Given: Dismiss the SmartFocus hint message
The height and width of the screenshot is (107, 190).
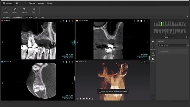Looking at the screenshot, I should point(128,90).
